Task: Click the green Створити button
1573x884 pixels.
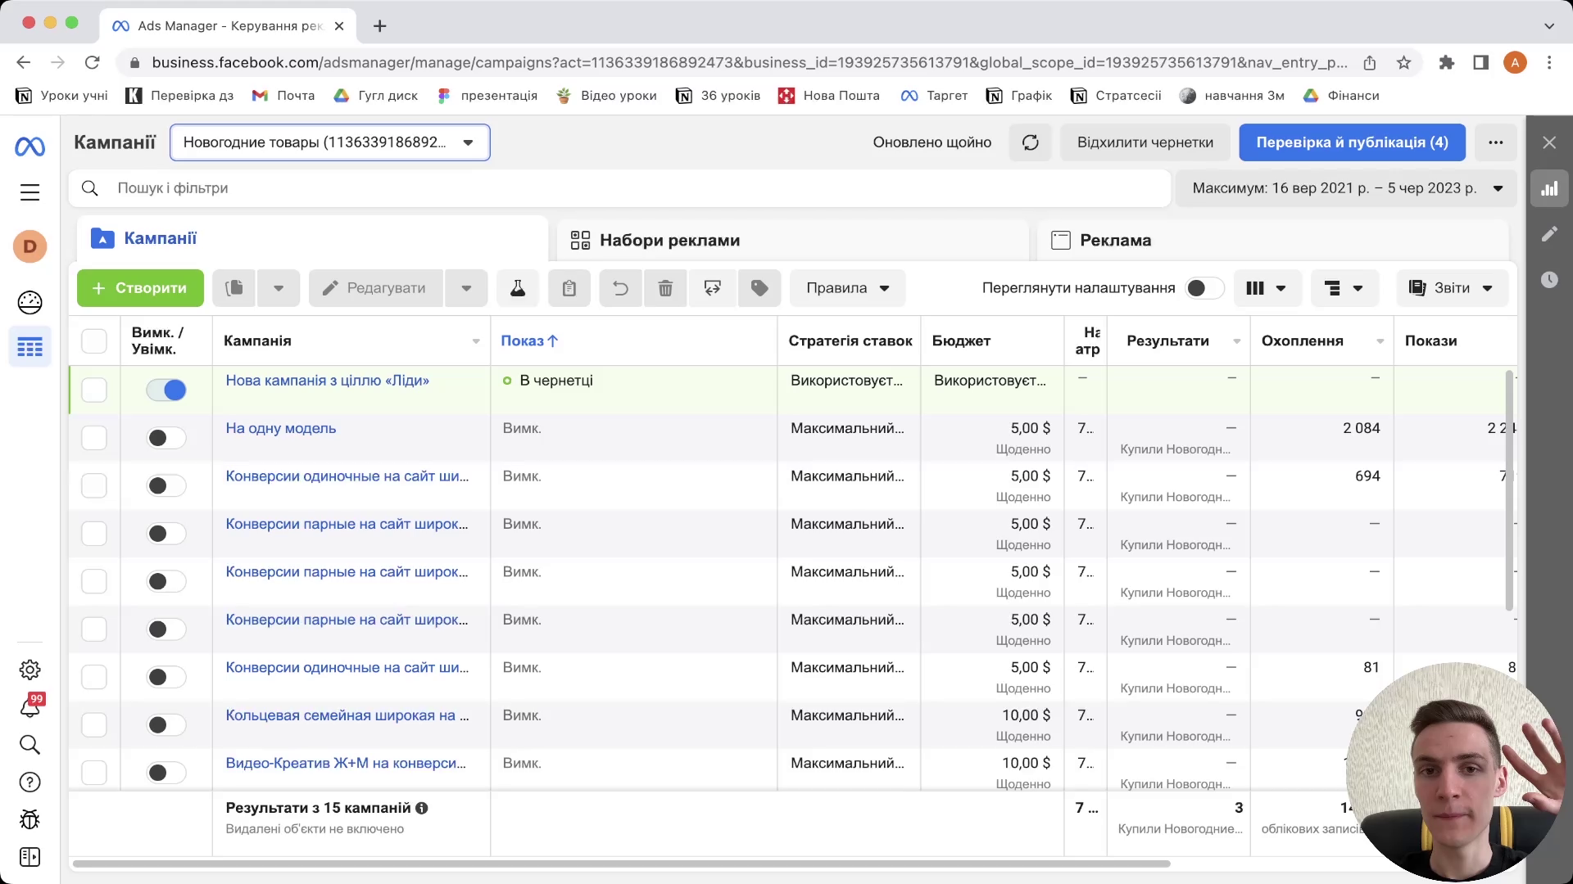Action: (140, 288)
